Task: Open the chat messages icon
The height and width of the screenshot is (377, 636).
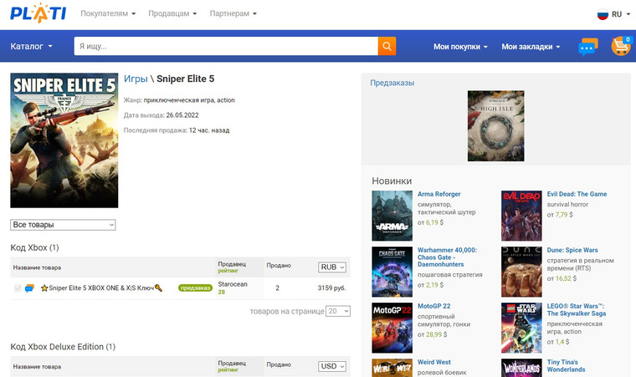Action: (587, 47)
